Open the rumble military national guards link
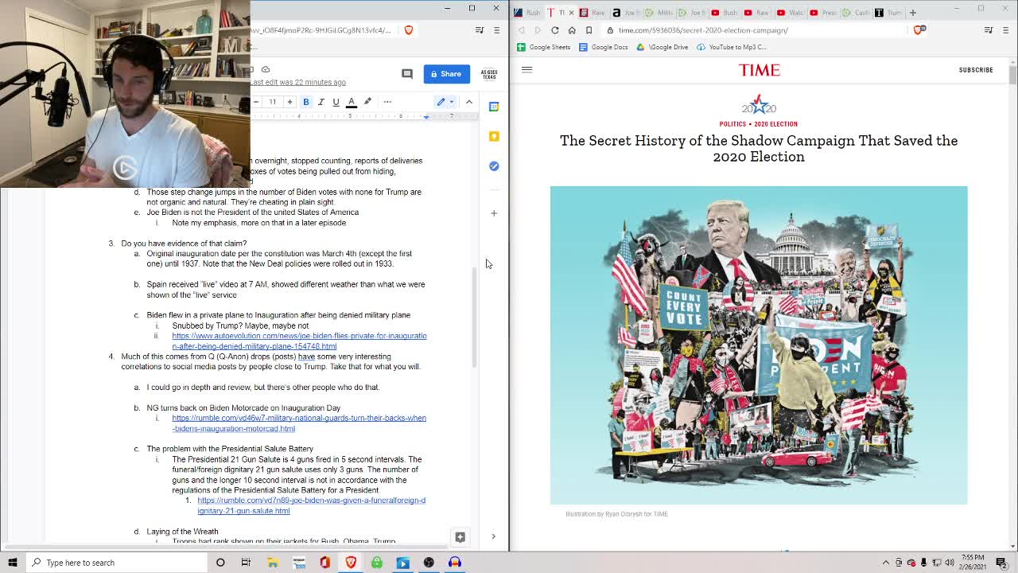Screen dimensions: 1018x573 click(299, 423)
